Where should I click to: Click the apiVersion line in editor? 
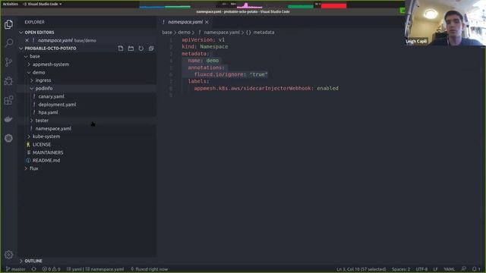click(203, 39)
